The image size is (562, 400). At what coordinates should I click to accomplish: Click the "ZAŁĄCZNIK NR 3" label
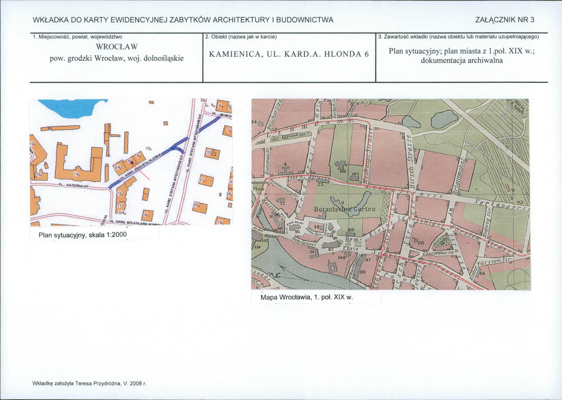pyautogui.click(x=504, y=20)
